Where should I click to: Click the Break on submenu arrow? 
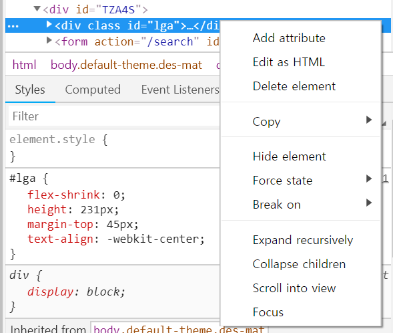pos(369,203)
